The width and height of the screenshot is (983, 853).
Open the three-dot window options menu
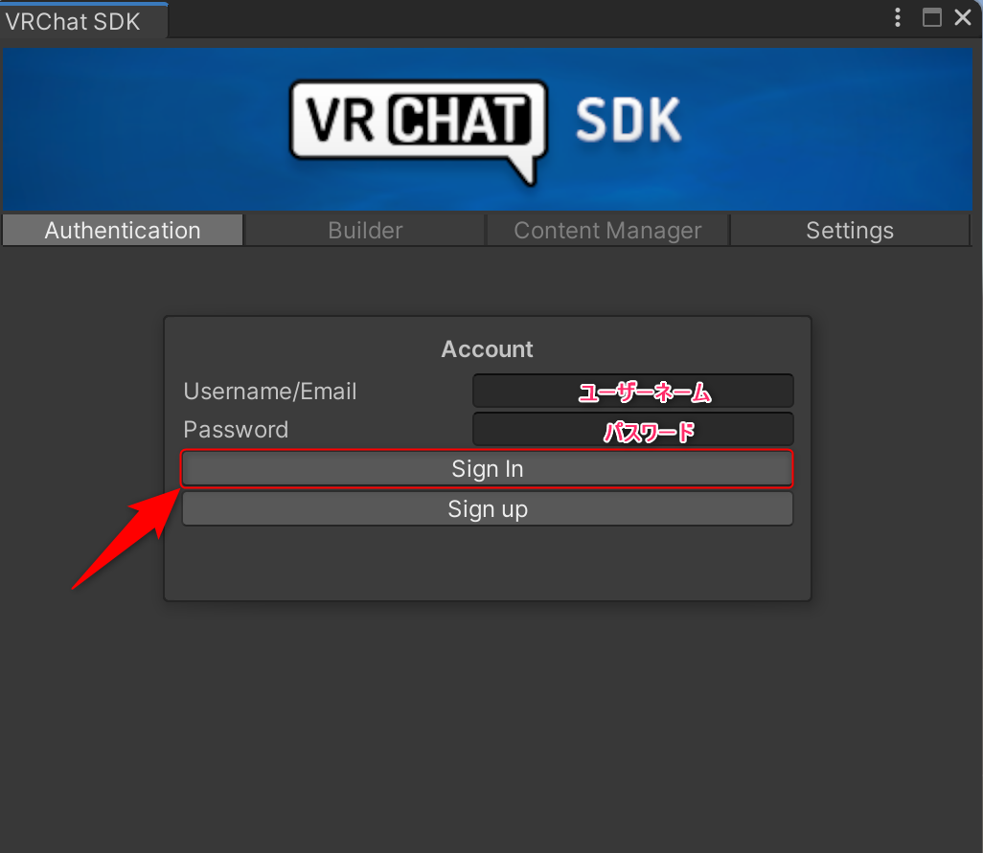(898, 17)
